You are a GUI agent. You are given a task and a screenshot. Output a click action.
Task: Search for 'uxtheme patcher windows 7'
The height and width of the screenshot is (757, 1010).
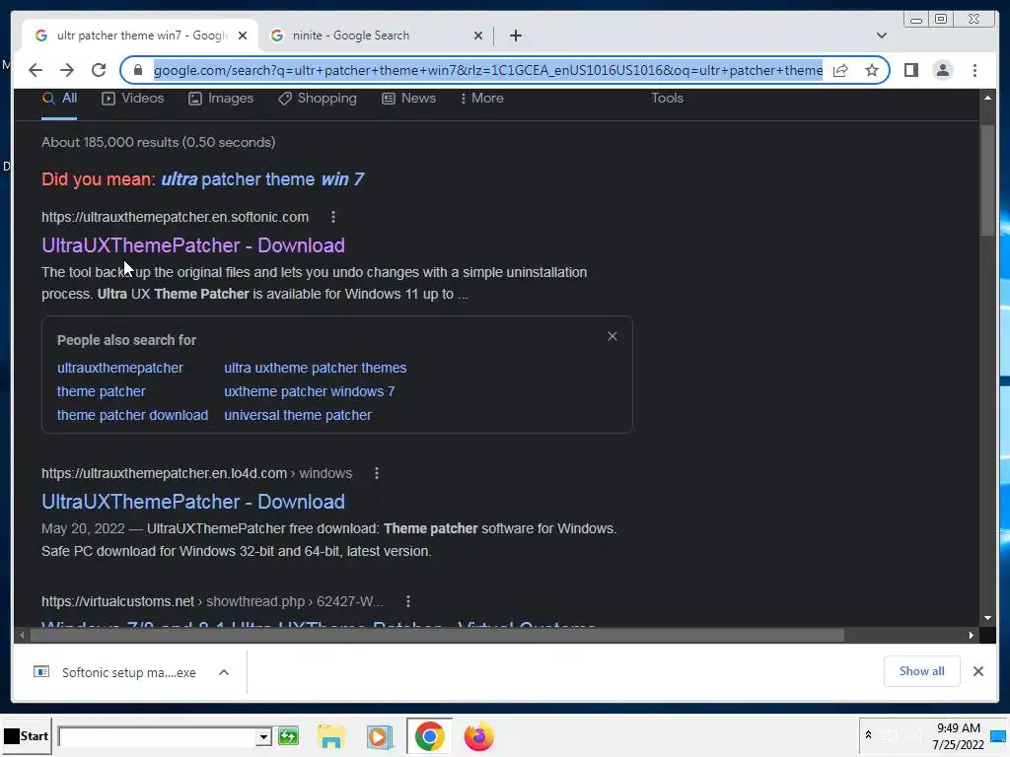tap(309, 392)
